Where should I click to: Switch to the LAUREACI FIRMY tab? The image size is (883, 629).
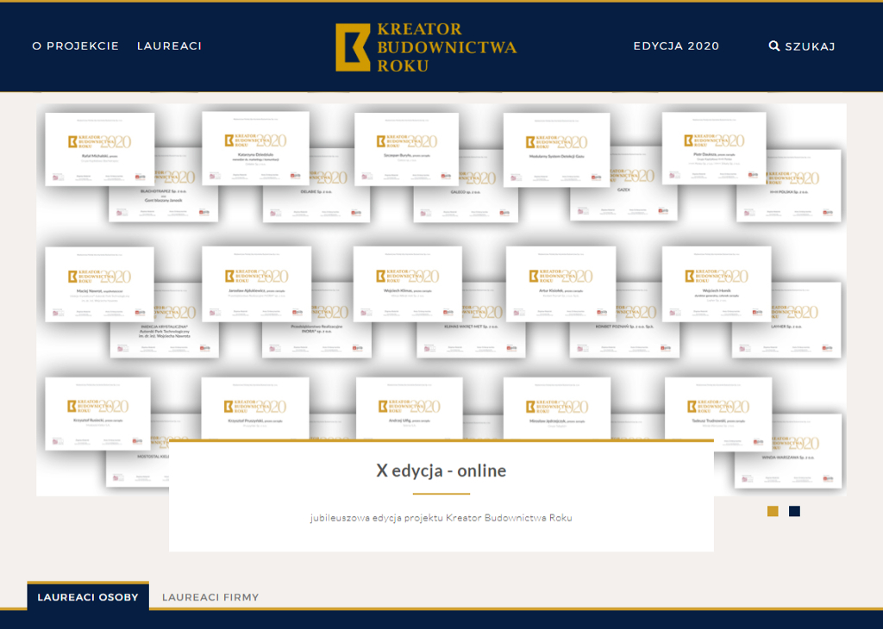point(210,597)
